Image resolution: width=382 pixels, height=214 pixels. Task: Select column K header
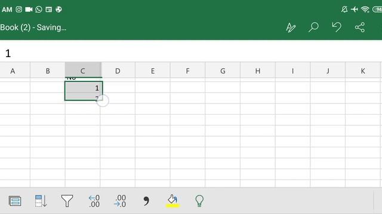coord(363,71)
